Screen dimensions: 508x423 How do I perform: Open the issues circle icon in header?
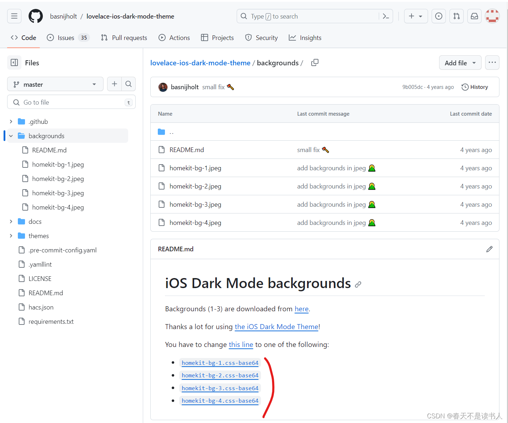[x=439, y=16]
